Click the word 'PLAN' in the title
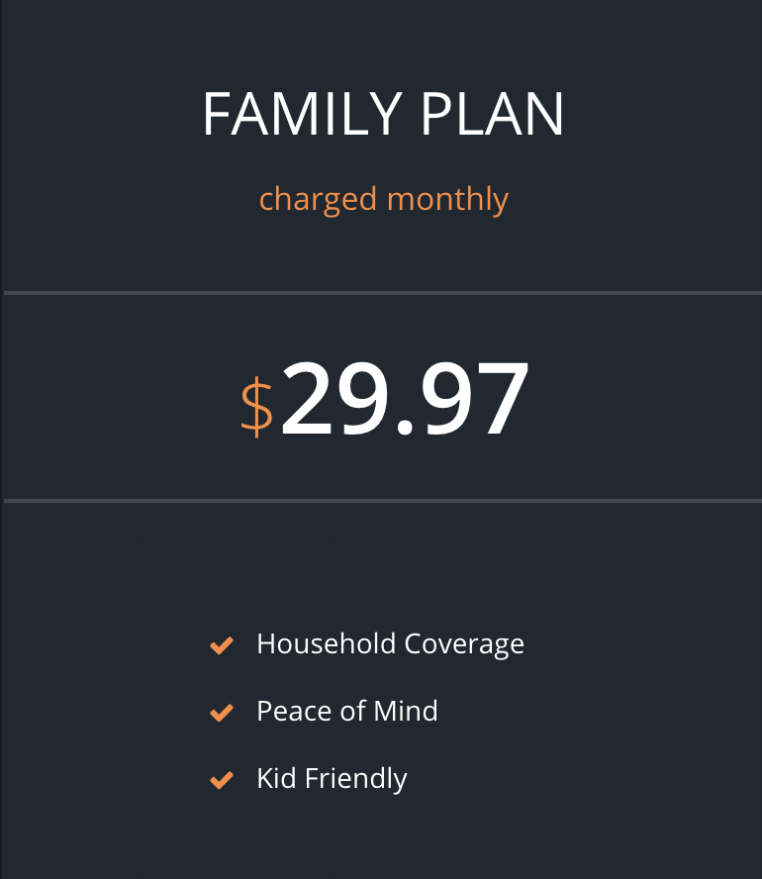 492,115
